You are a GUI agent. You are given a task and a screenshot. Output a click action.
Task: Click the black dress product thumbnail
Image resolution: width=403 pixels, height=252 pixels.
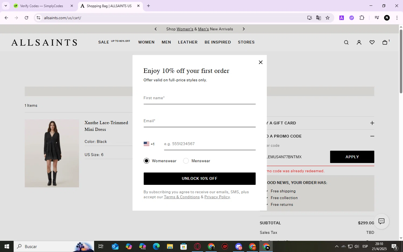52,153
